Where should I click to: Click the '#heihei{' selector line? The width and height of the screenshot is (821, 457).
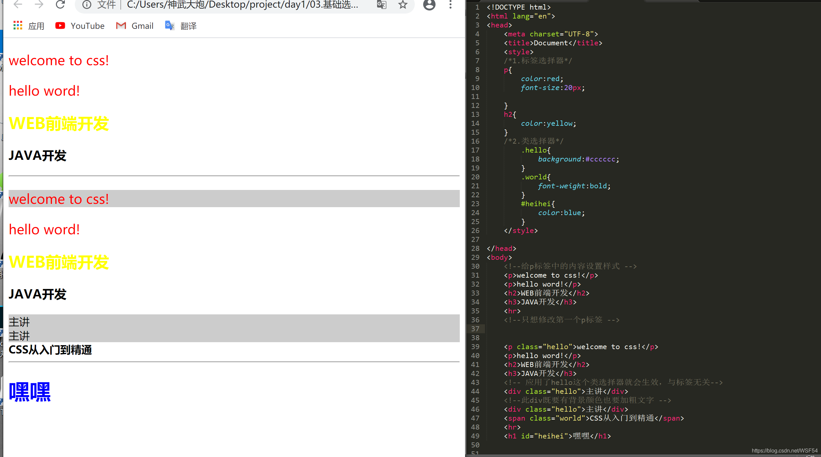tap(538, 204)
